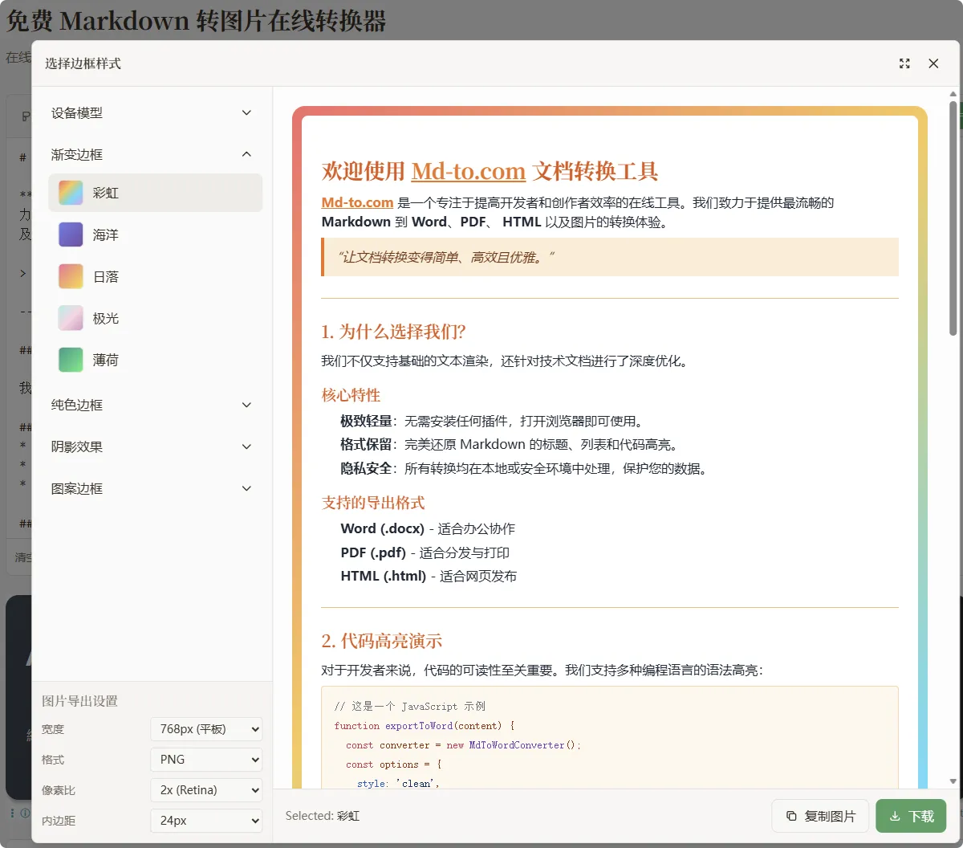The width and height of the screenshot is (963, 848).
Task: Expand the 纯色边框 section
Action: pyautogui.click(x=152, y=405)
